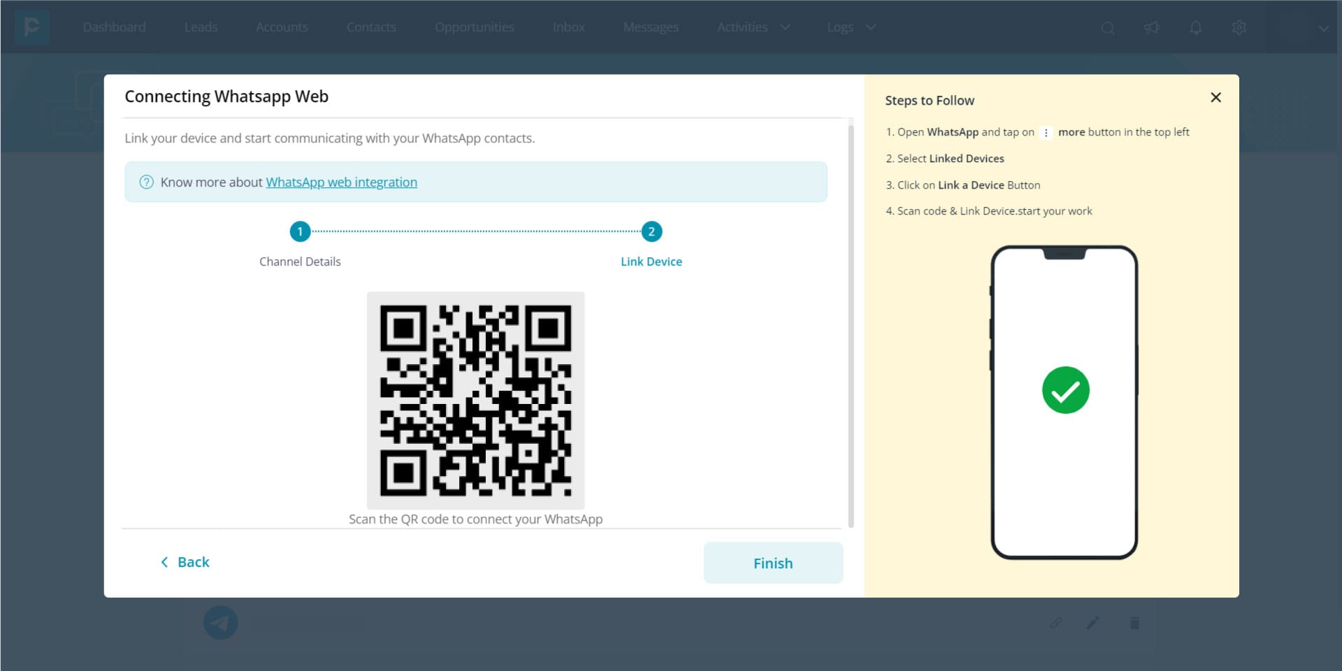Select step 1 Channel Details circle
This screenshot has height=671, width=1342.
pyautogui.click(x=300, y=231)
